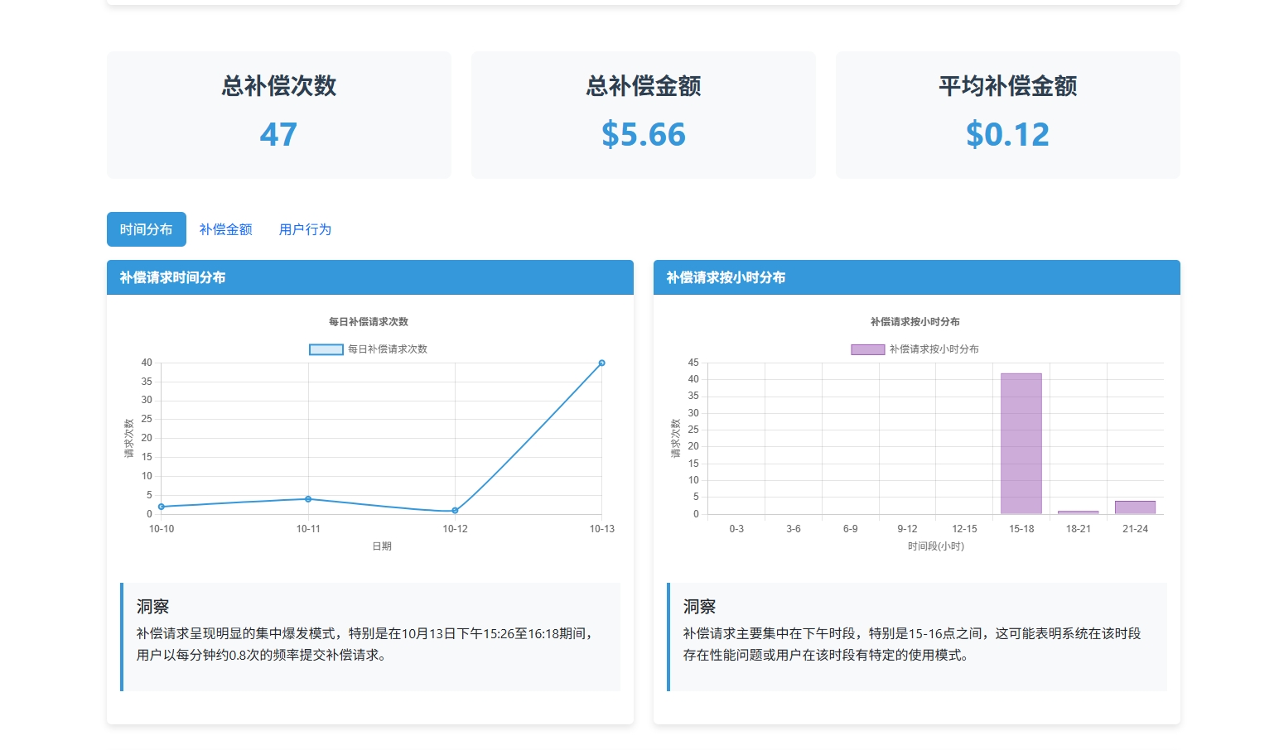Click the left chart 洞察 insight box
The image size is (1279, 750).
click(x=371, y=636)
